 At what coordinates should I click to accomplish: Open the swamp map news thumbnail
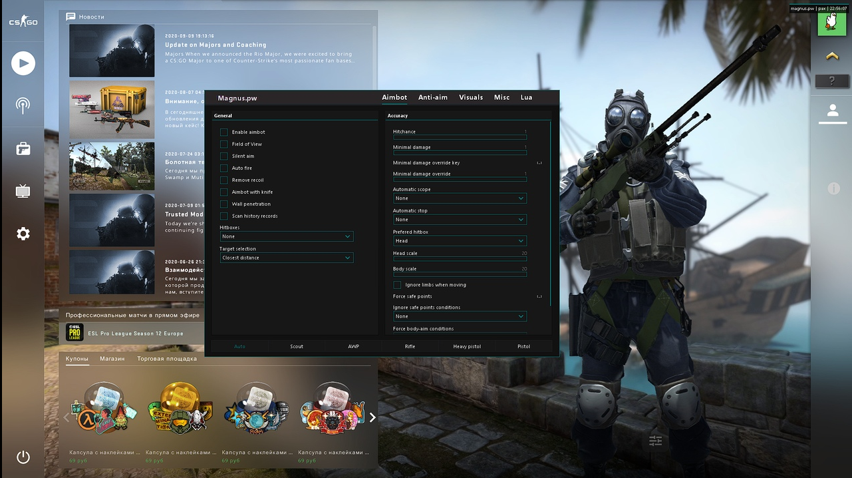click(112, 166)
